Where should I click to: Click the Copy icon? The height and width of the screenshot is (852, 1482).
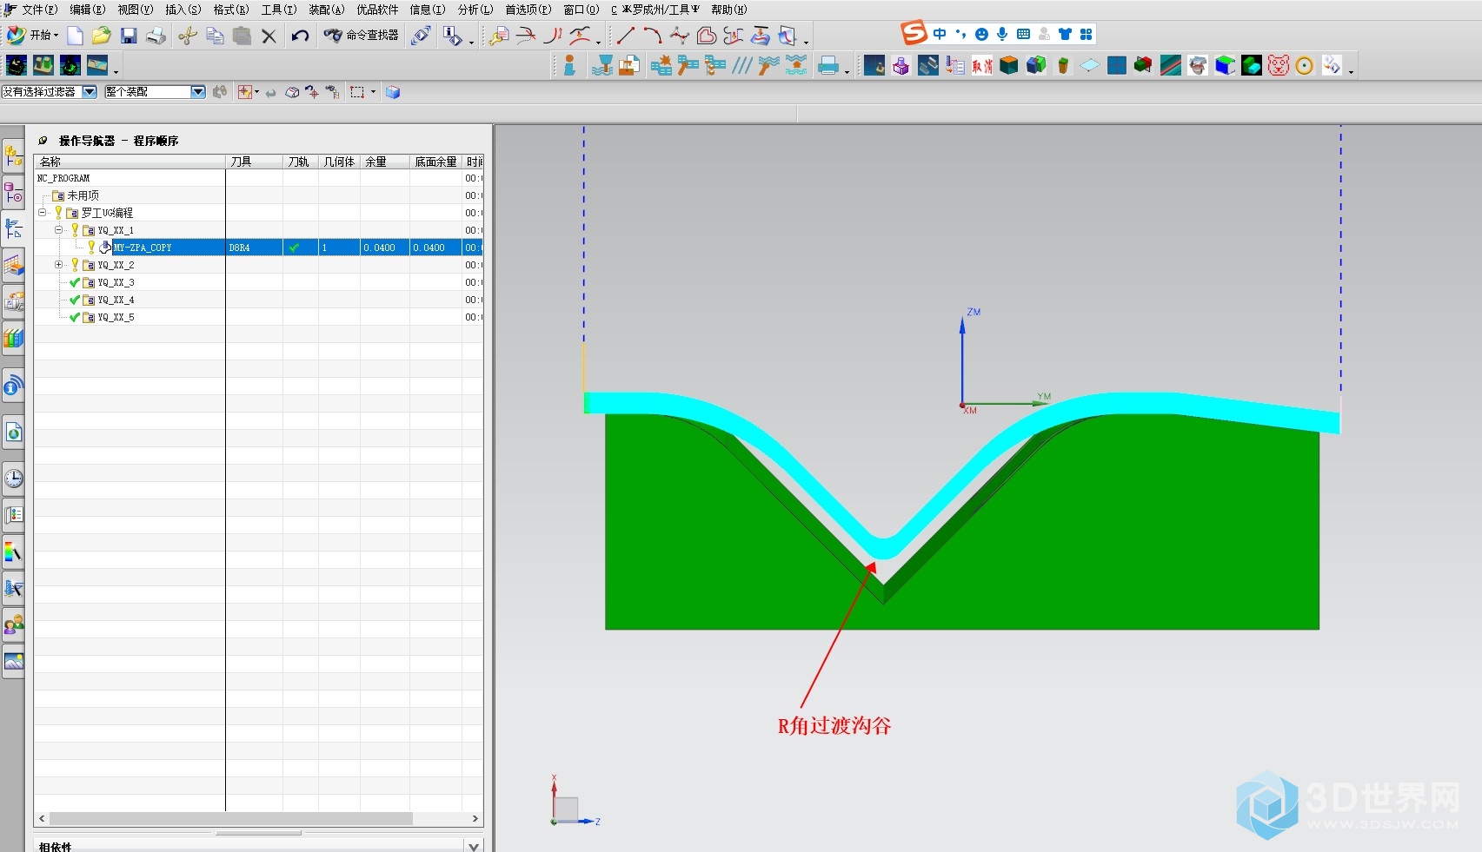tap(215, 36)
